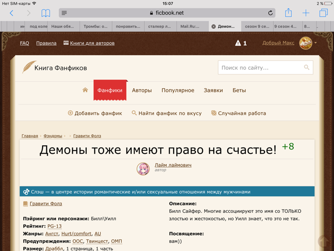The width and height of the screenshot is (334, 251).
Task: Switch to the сезон 9 се... tab
Action: tap(257, 26)
